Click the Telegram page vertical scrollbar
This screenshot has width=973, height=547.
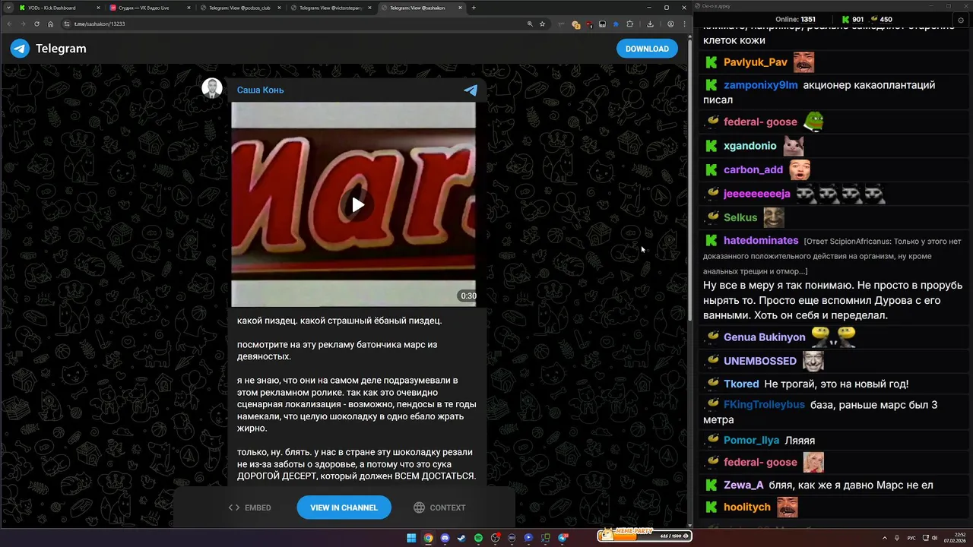click(690, 179)
